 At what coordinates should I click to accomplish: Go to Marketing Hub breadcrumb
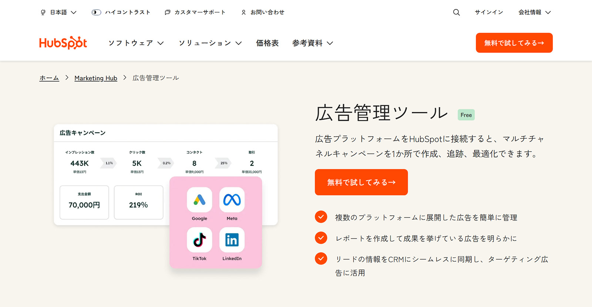coord(96,78)
